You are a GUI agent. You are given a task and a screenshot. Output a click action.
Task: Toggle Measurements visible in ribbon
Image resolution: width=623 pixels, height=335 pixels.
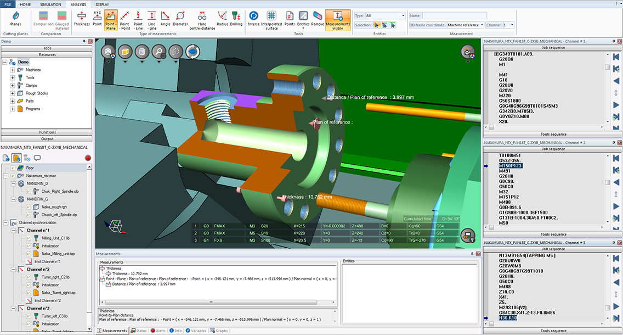[x=338, y=18]
